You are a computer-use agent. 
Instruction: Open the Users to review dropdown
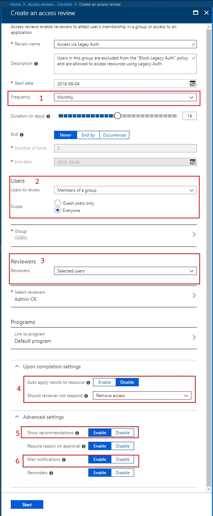pos(125,190)
